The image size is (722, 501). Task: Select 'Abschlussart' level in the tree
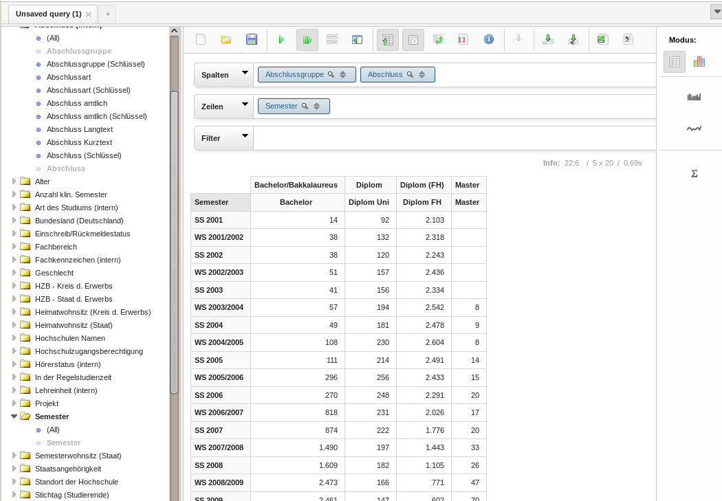[x=69, y=77]
